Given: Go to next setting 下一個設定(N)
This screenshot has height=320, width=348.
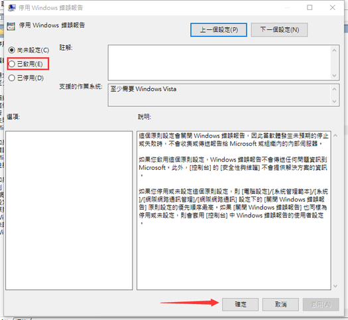Looking at the screenshot, I should tap(280, 30).
